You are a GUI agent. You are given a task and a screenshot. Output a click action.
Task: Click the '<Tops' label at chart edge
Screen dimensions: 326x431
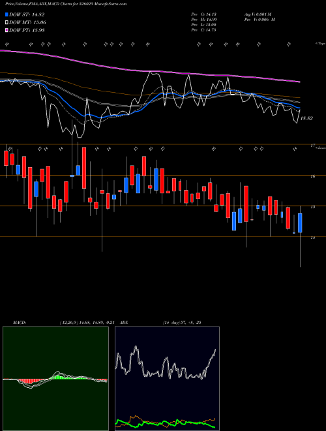320,44
